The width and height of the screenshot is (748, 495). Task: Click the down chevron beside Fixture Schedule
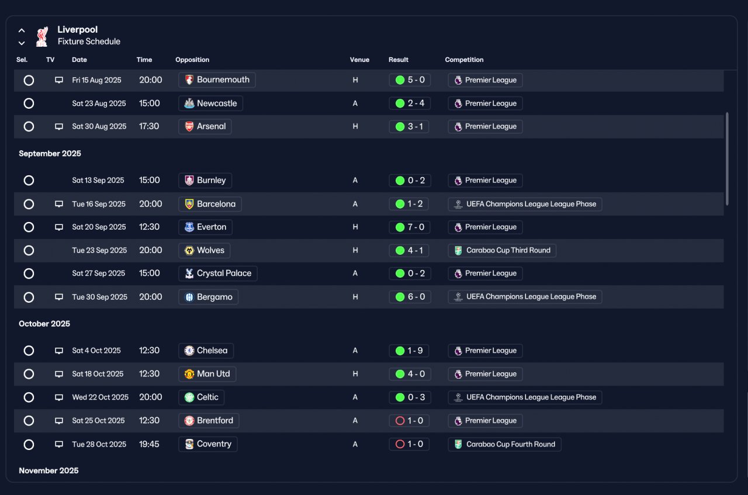pyautogui.click(x=22, y=43)
